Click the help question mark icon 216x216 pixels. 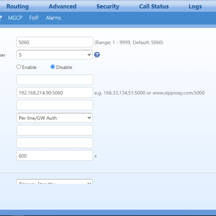(x=97, y=55)
